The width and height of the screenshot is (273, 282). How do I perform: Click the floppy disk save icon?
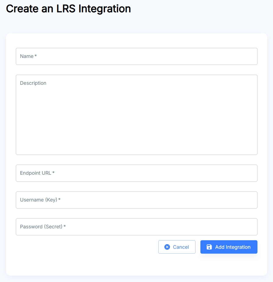tap(209, 247)
